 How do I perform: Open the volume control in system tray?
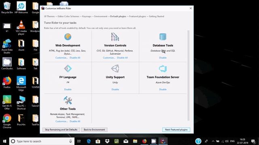227,141
